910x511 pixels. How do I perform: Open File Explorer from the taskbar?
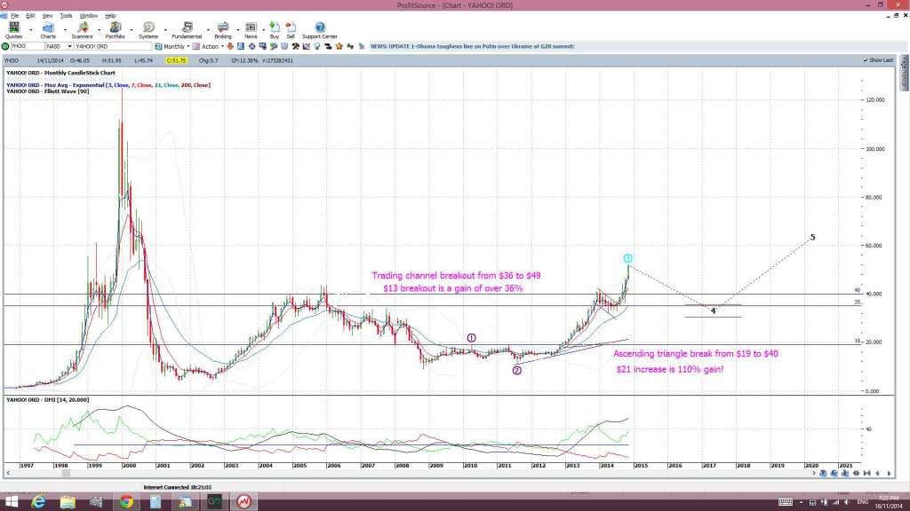(68, 502)
